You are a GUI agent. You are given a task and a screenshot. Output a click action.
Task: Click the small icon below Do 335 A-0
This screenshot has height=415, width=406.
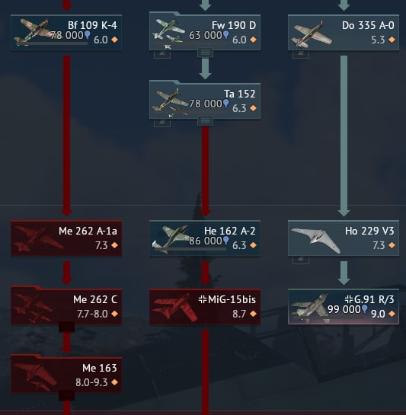[x=301, y=54]
